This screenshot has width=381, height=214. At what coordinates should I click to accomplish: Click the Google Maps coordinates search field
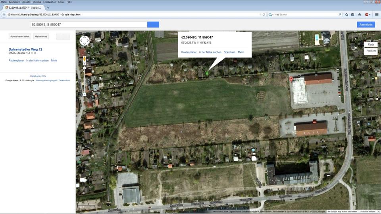89,25
